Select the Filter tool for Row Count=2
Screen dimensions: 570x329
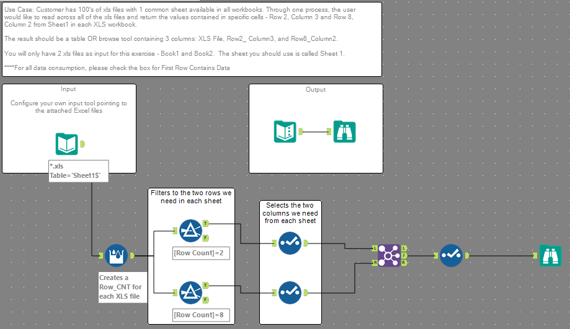[191, 230]
